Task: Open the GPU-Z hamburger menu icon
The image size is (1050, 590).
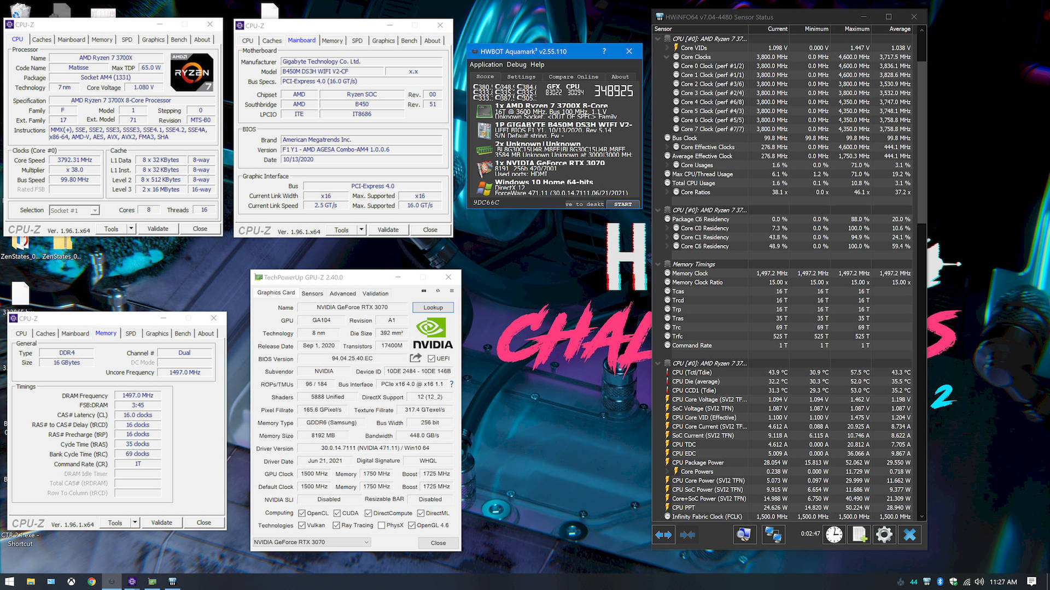Action: (452, 291)
